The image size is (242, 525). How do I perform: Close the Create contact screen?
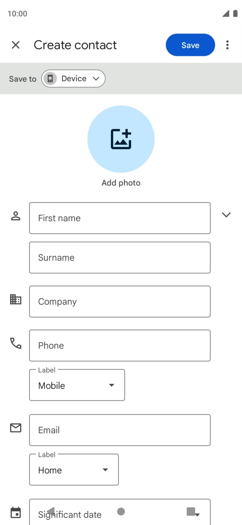[15, 45]
